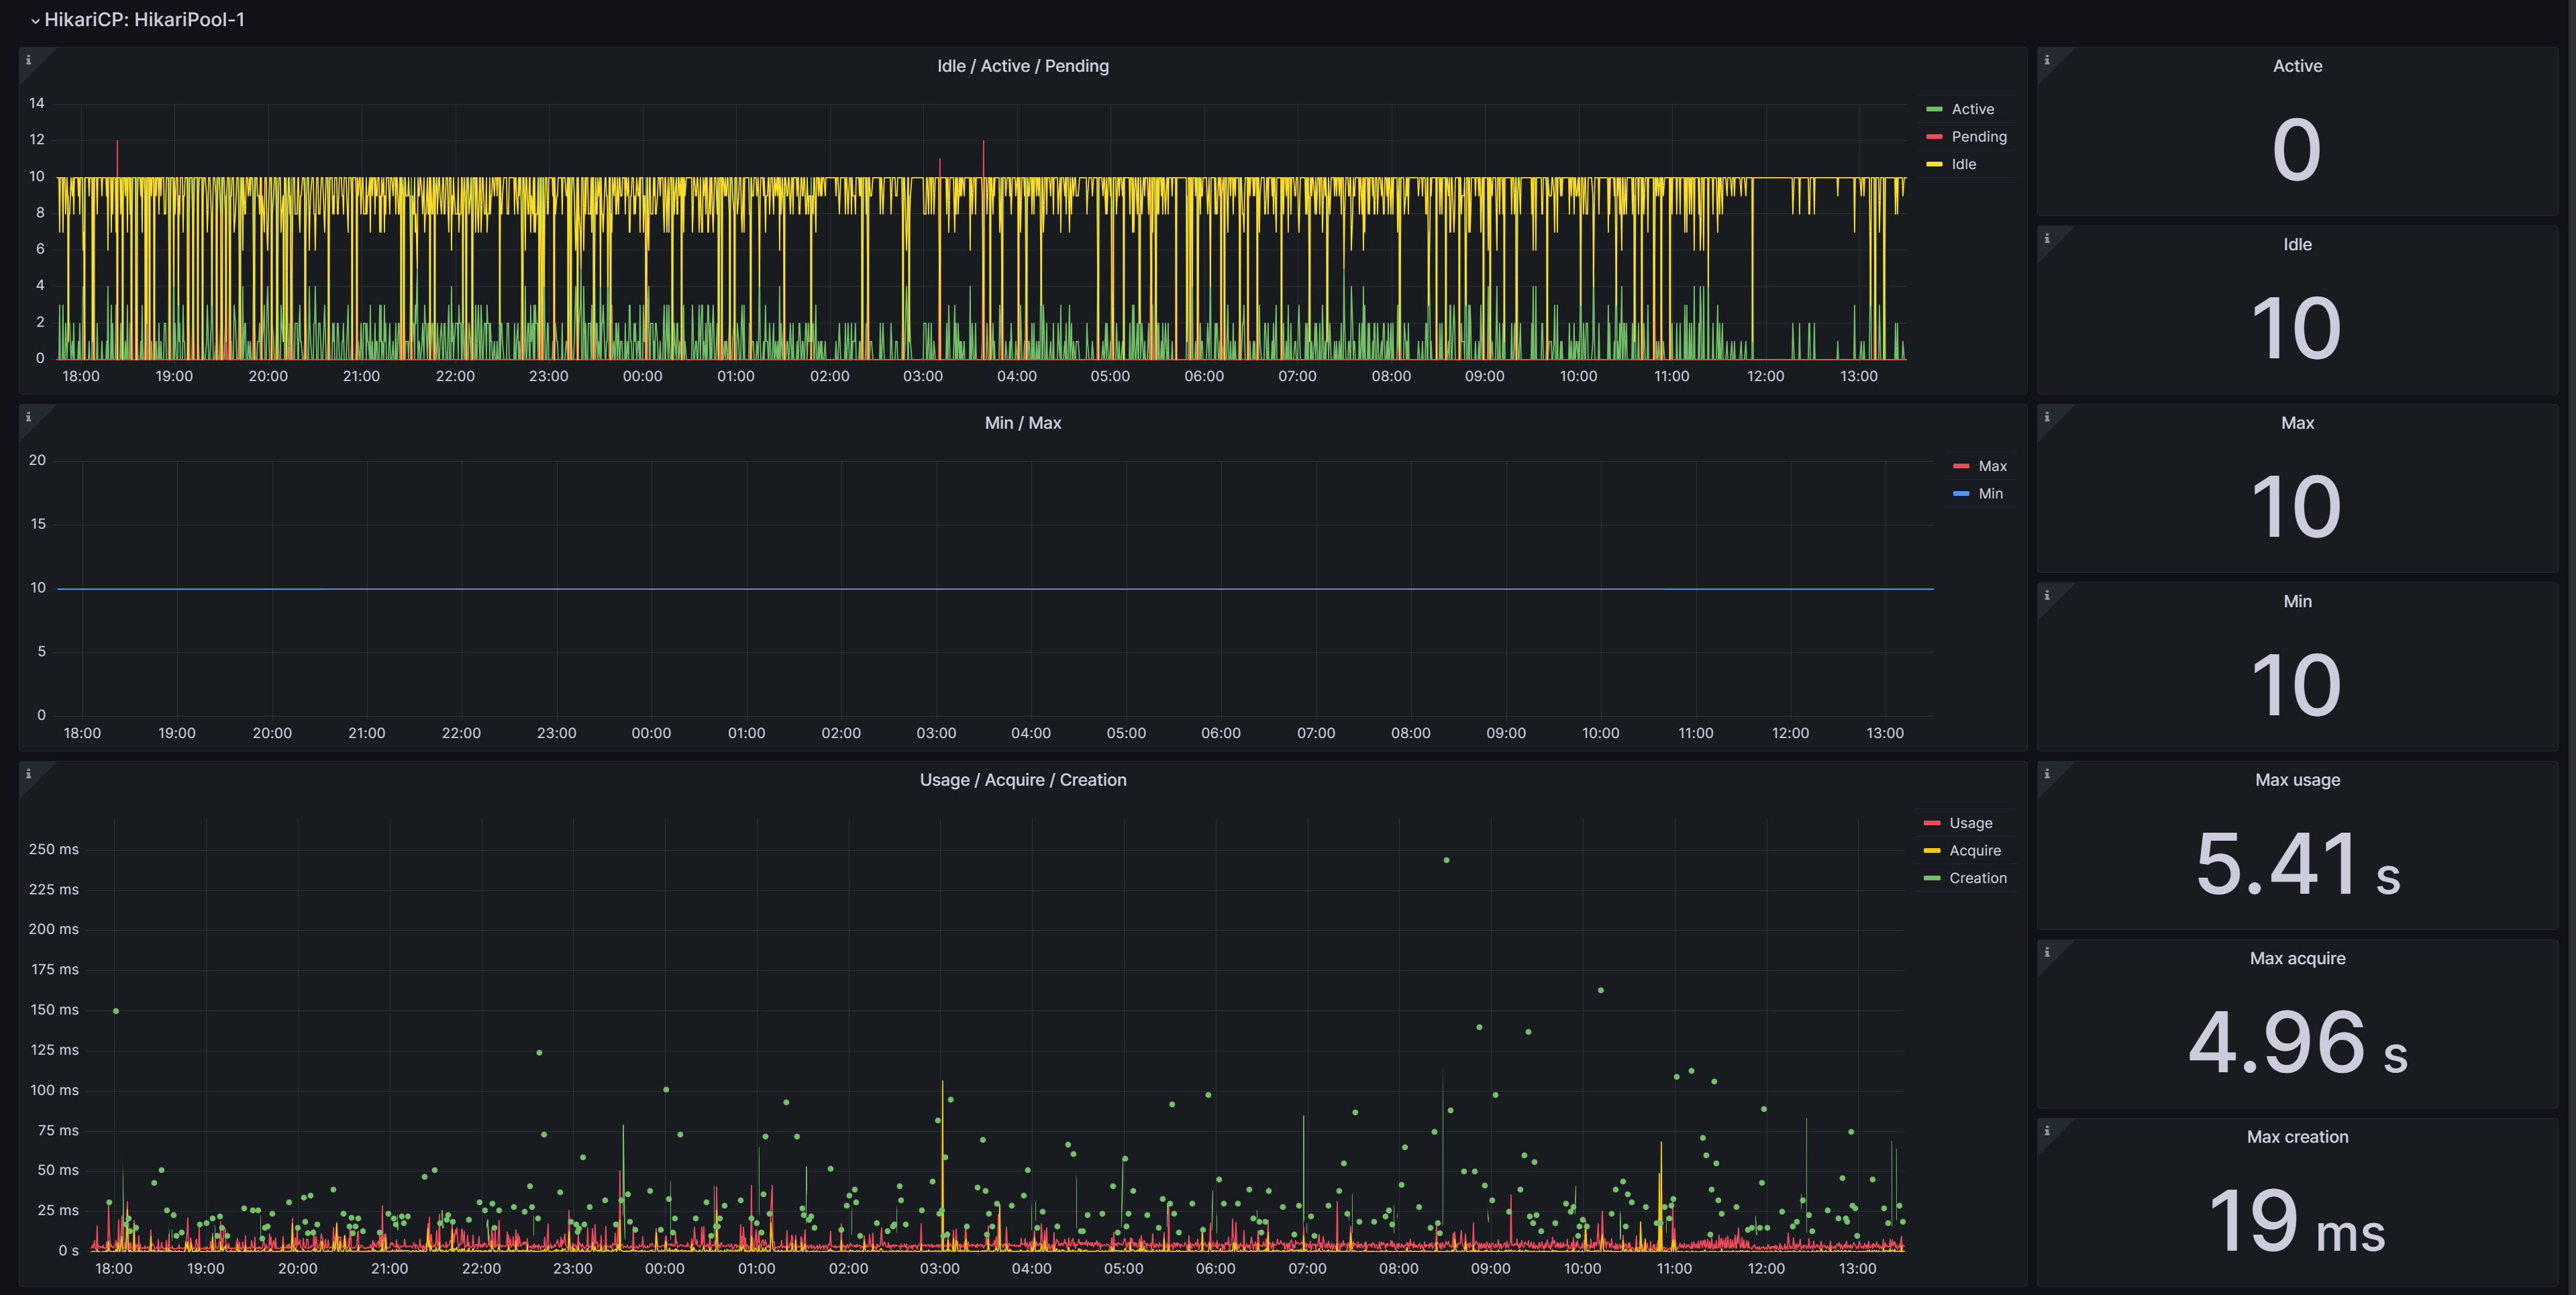
Task: Toggle Creation series in legend
Action: 1977,878
